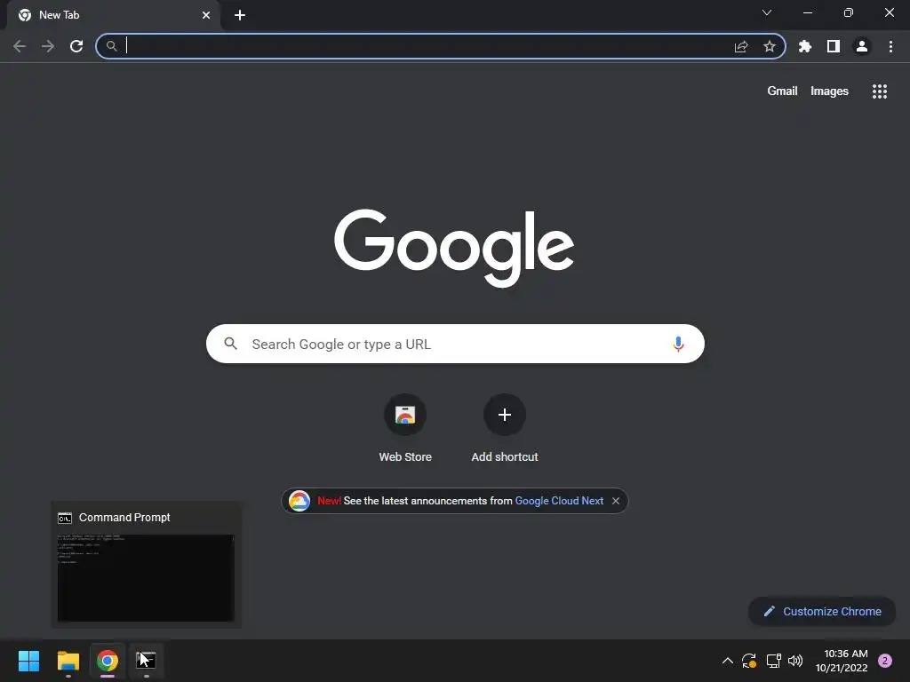910x682 pixels.
Task: Click the browser forward arrow
Action: coord(48,46)
